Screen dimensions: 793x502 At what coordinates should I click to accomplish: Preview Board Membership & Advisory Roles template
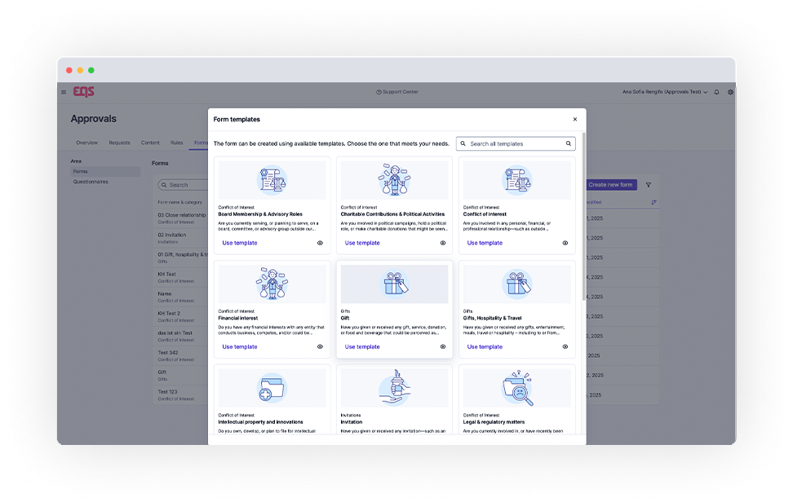[x=320, y=243]
